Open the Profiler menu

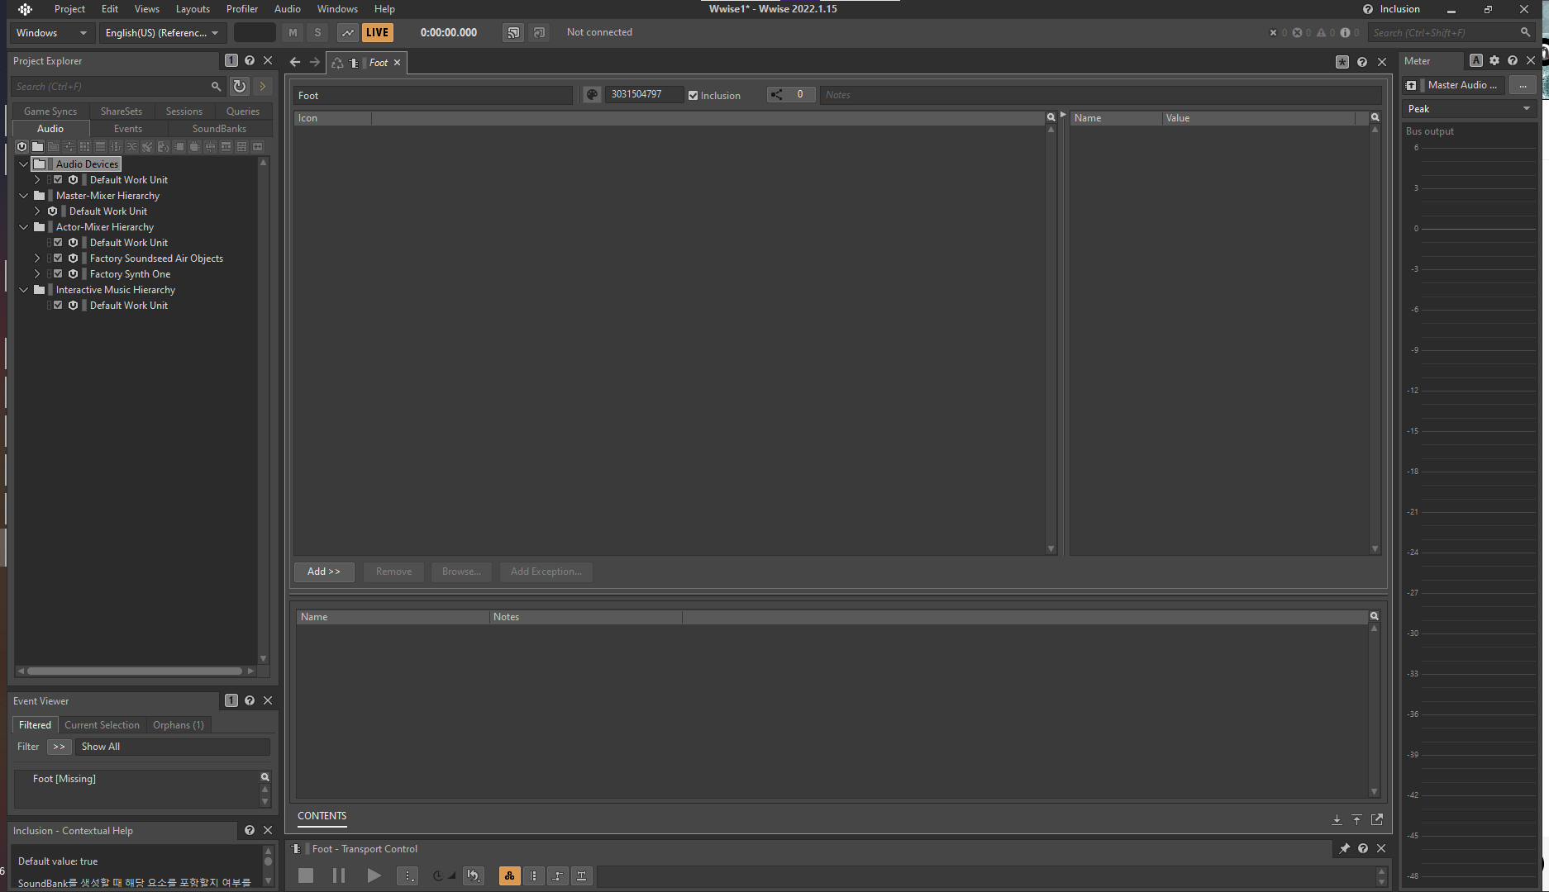242,9
